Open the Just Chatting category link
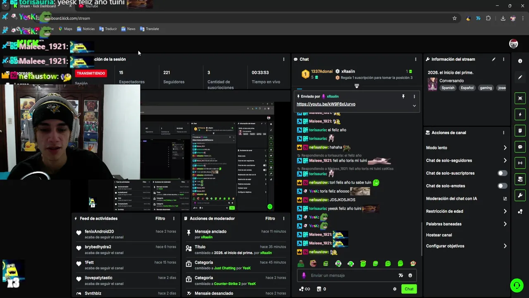This screenshot has height=298, width=529. coord(224,268)
